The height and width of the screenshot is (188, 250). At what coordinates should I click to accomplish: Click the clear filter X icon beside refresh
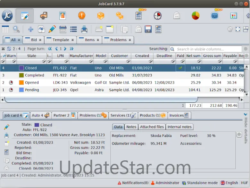pyautogui.click(x=3, y=49)
